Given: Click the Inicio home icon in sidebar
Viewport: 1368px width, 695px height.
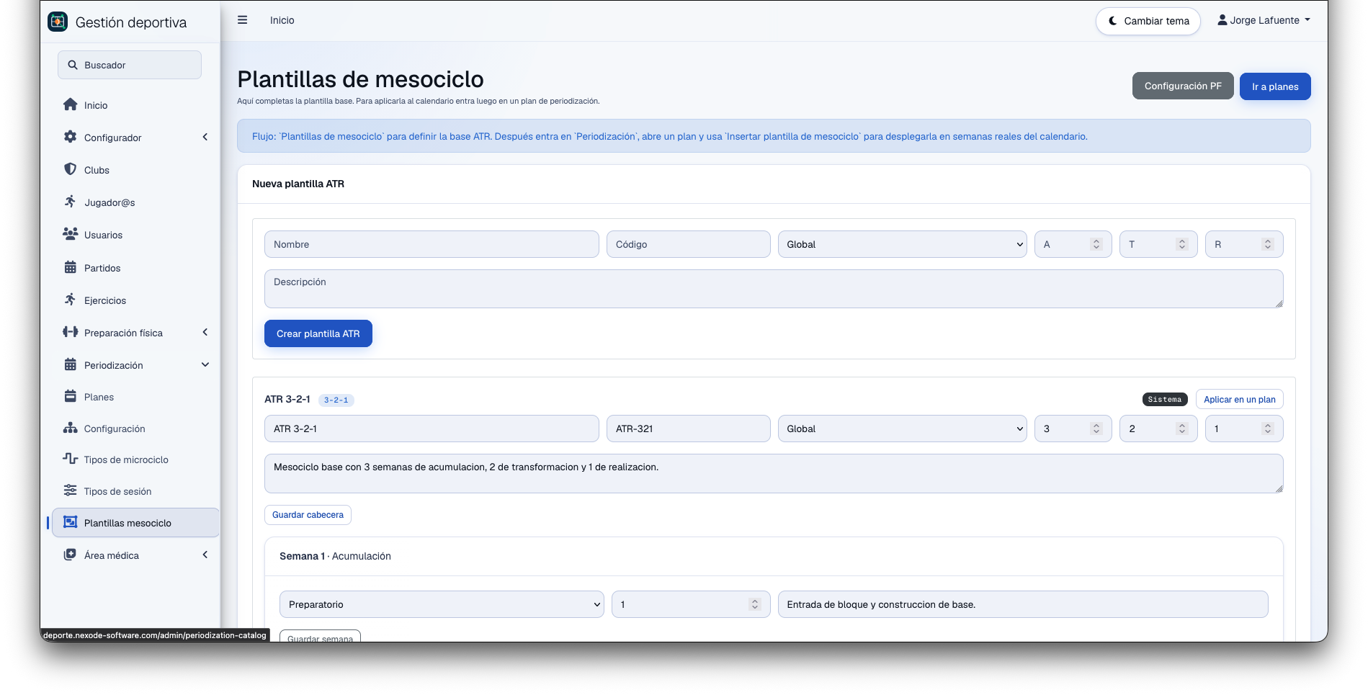Looking at the screenshot, I should click(70, 104).
